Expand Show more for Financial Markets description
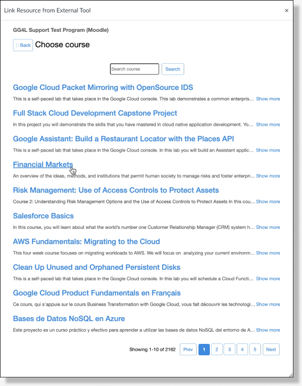Image resolution: width=302 pixels, height=386 pixels. pyautogui.click(x=268, y=176)
